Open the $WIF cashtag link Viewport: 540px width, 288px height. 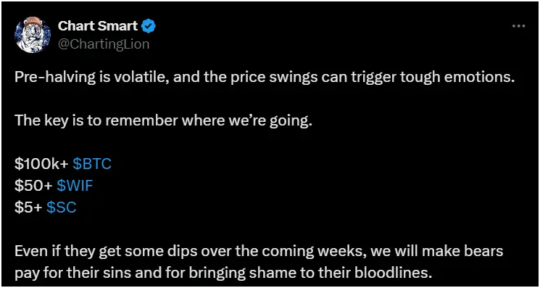[x=75, y=186]
